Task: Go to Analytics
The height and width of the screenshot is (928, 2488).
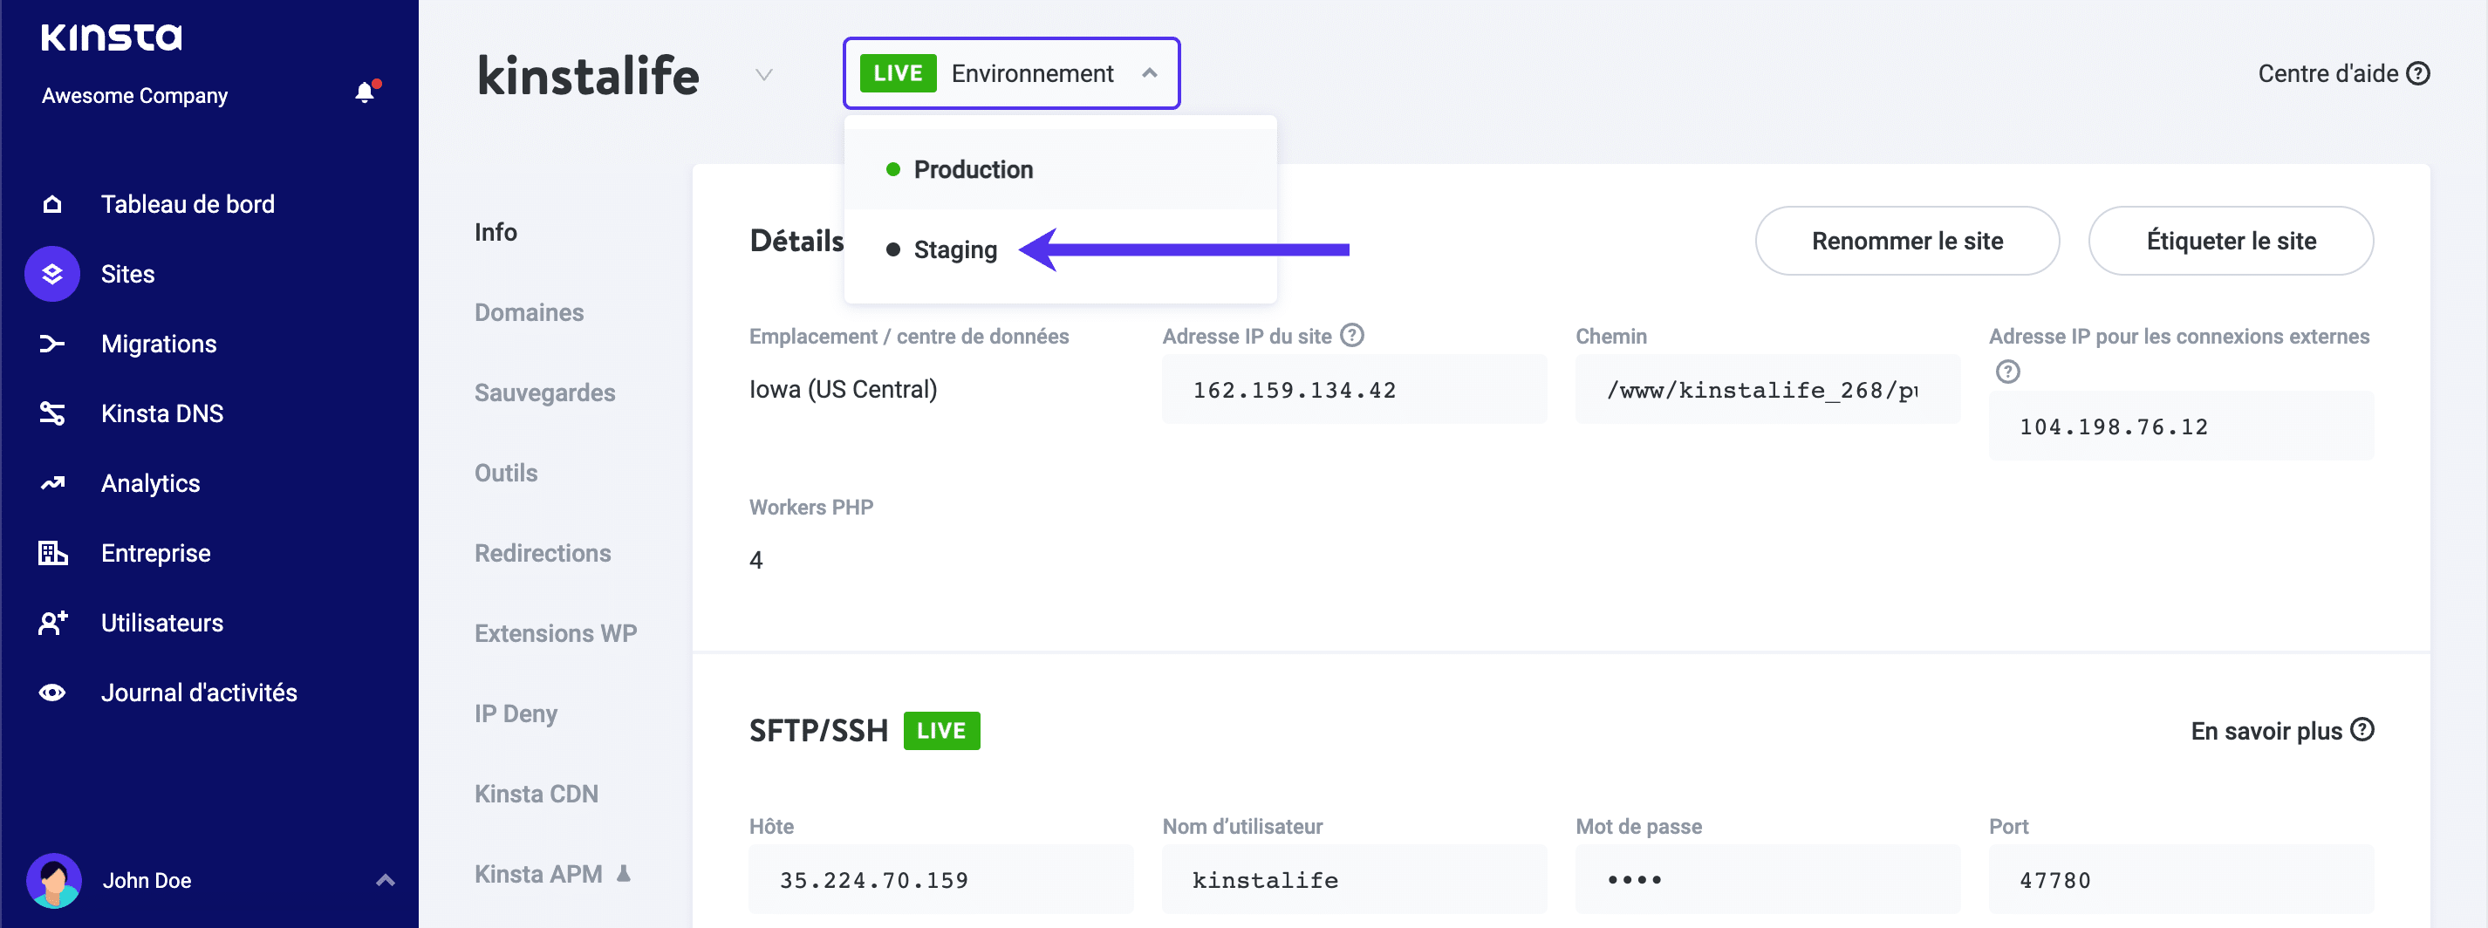Action: click(151, 483)
